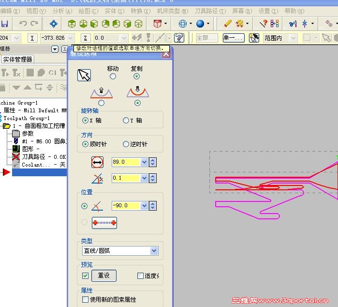Click the select entities arrow in dialog
Screen dimensions: 338x307
tap(84, 75)
